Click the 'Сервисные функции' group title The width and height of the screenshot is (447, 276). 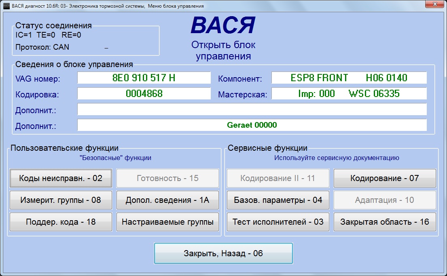pyautogui.click(x=267, y=148)
